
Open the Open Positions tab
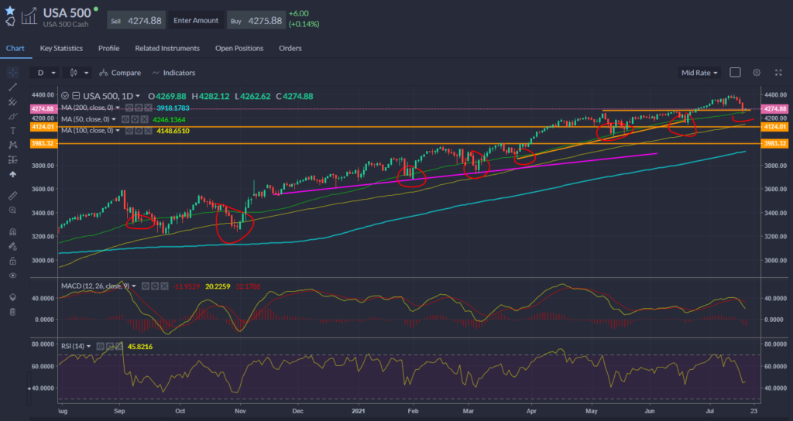pos(239,48)
